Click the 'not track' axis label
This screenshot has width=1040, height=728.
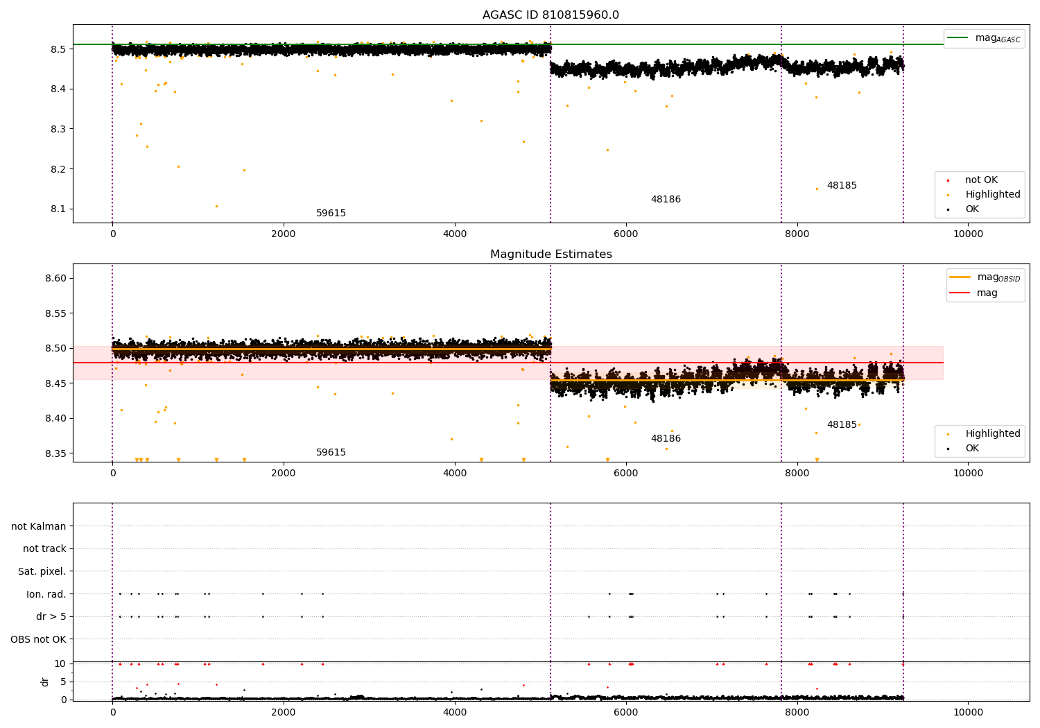point(44,549)
